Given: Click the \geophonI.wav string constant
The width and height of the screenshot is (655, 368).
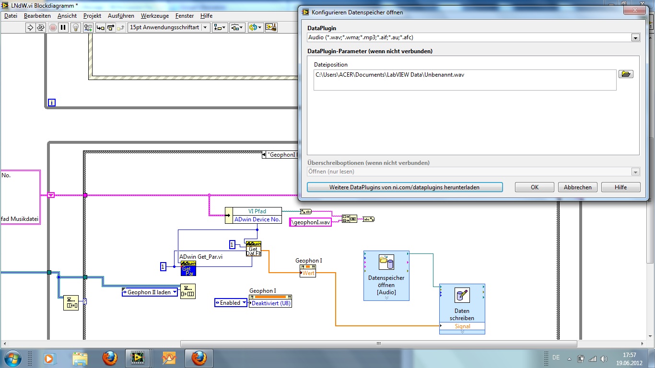Looking at the screenshot, I should click(311, 222).
